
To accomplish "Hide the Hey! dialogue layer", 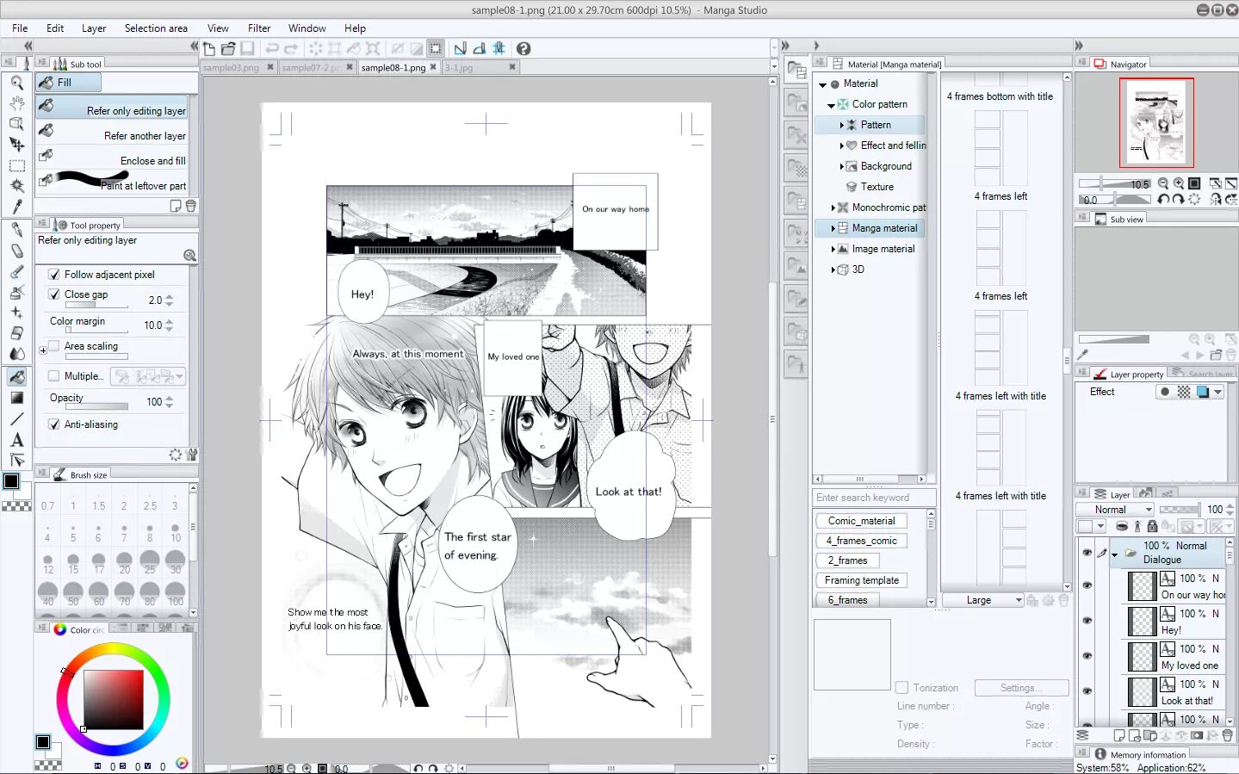I will click(1087, 622).
